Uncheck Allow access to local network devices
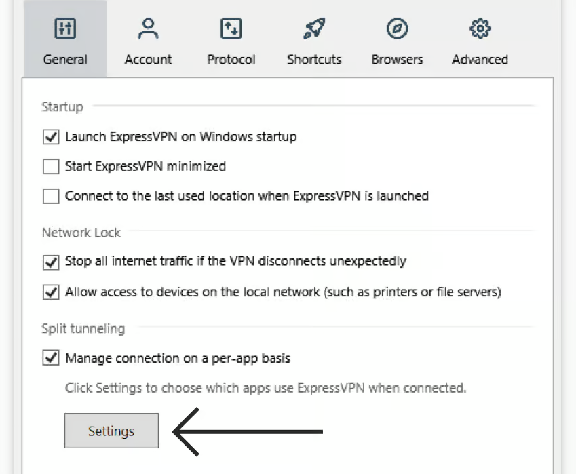The width and height of the screenshot is (576, 474). click(x=51, y=292)
